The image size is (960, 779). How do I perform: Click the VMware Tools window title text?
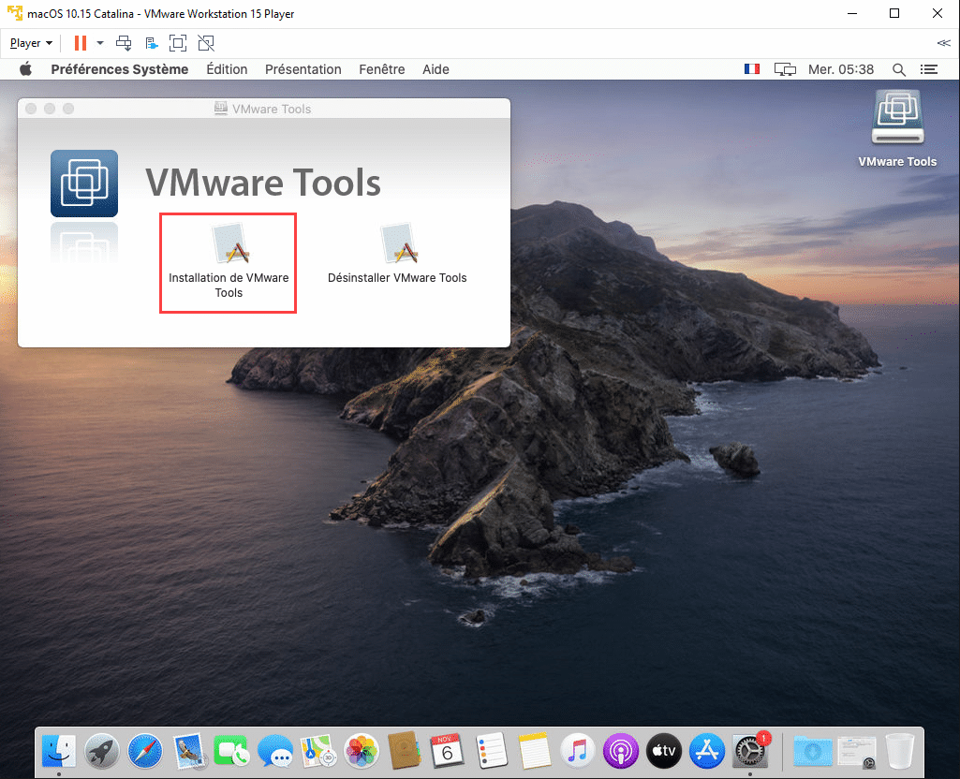[272, 109]
